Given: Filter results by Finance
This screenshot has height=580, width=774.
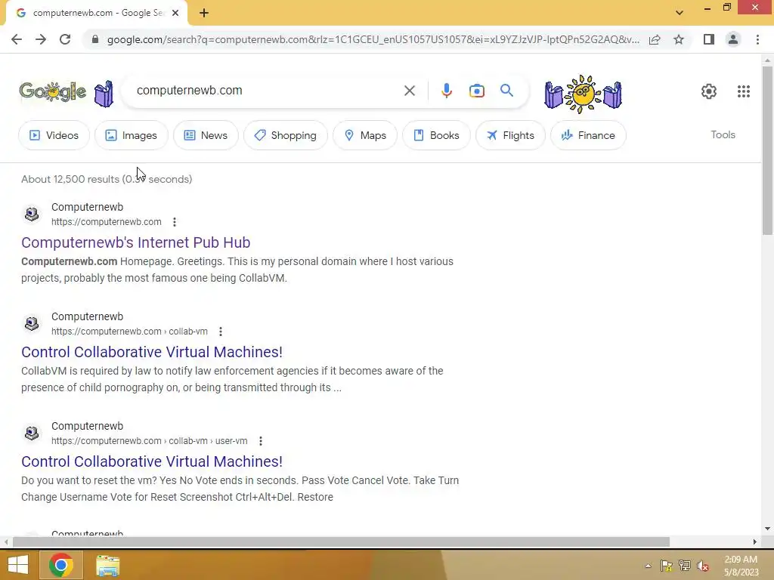Looking at the screenshot, I should 588,135.
